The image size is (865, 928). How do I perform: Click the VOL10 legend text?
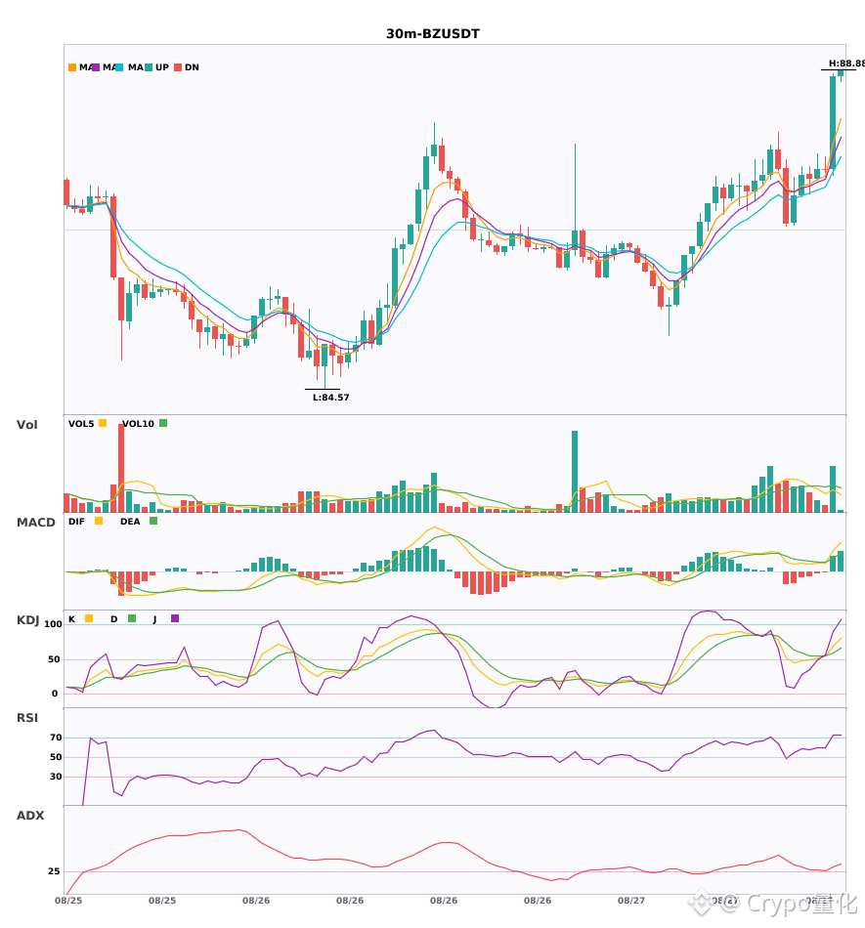(x=138, y=424)
